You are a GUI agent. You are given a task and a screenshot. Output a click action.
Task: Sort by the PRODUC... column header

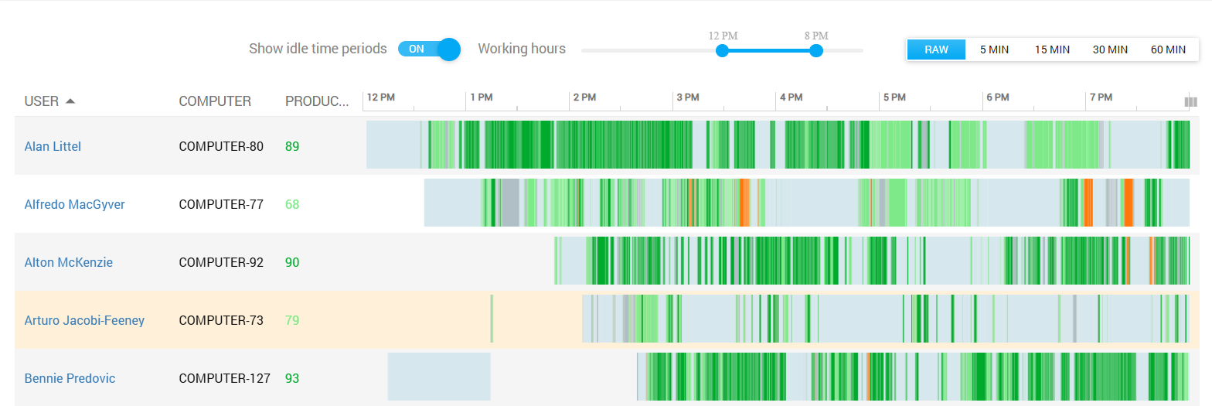tap(317, 101)
